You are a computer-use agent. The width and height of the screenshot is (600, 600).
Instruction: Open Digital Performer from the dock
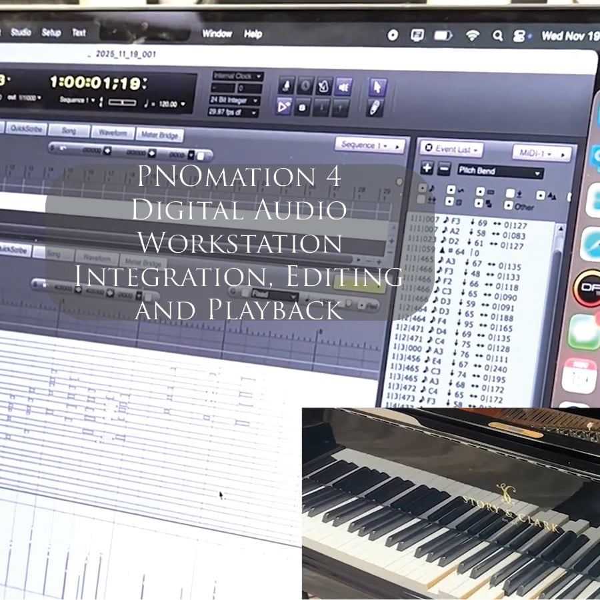[x=587, y=288]
